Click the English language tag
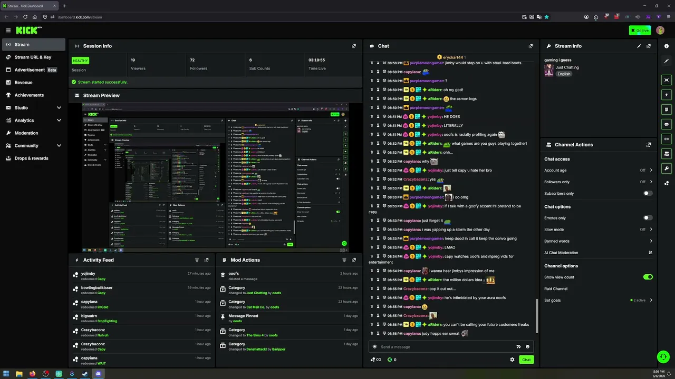This screenshot has width=675, height=379. [x=564, y=74]
